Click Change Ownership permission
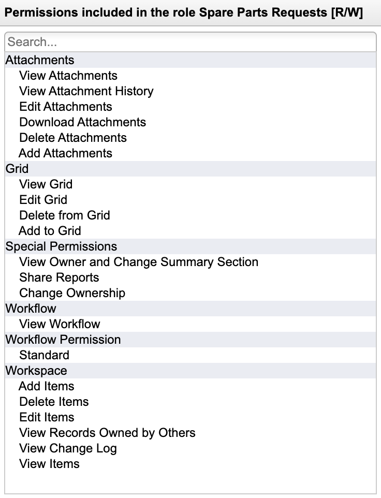381x498 pixels. tap(72, 293)
